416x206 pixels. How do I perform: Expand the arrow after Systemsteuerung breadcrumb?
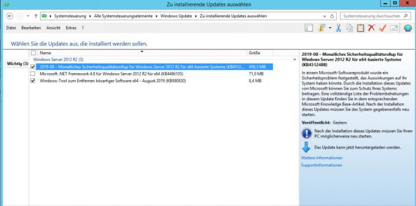pos(90,16)
